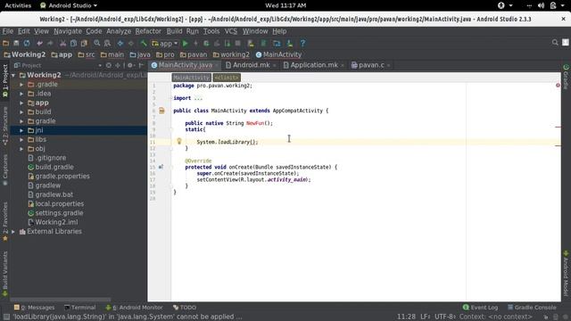Open the File menu
This screenshot has width=571, height=321.
click(x=8, y=31)
